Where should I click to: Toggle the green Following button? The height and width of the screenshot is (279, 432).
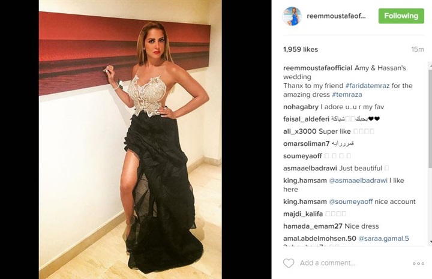(401, 16)
